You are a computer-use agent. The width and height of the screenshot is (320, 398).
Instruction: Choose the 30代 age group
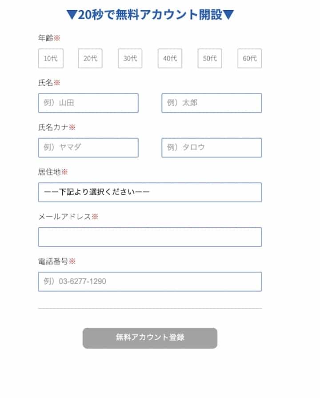pos(130,58)
